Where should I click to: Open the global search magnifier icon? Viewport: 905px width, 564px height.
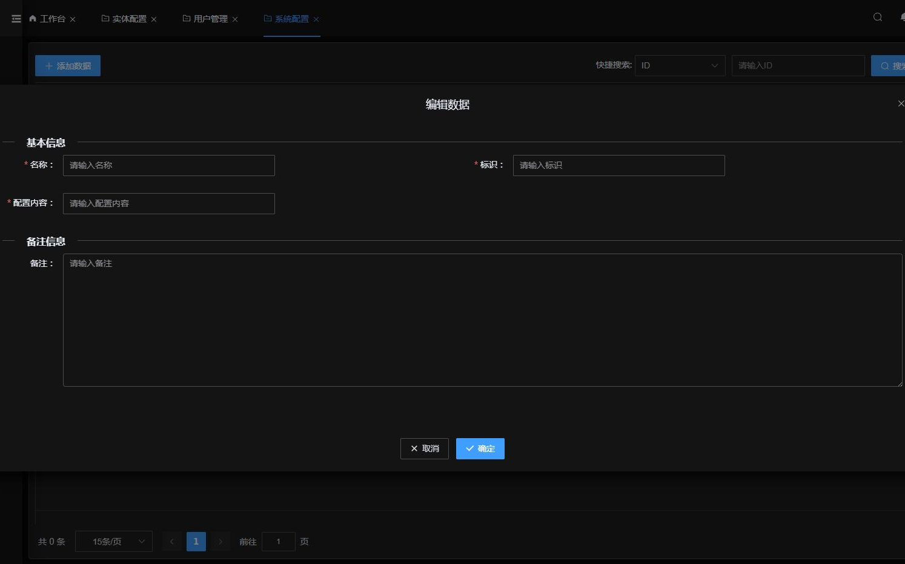[x=877, y=17]
